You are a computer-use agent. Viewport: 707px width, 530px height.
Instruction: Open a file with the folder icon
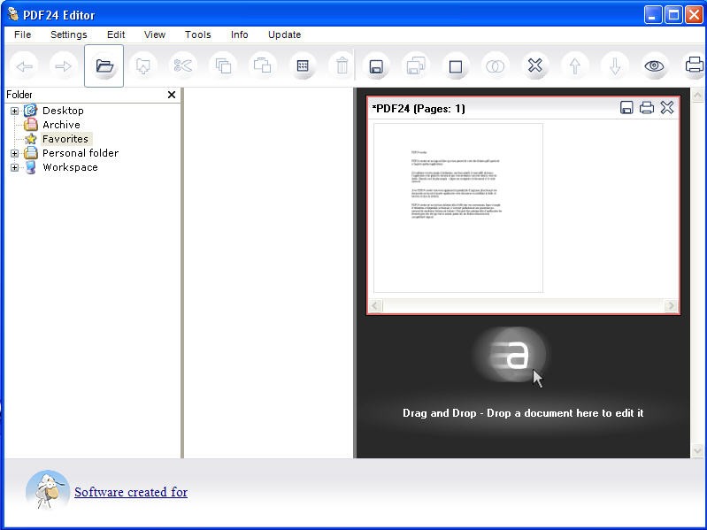[104, 66]
